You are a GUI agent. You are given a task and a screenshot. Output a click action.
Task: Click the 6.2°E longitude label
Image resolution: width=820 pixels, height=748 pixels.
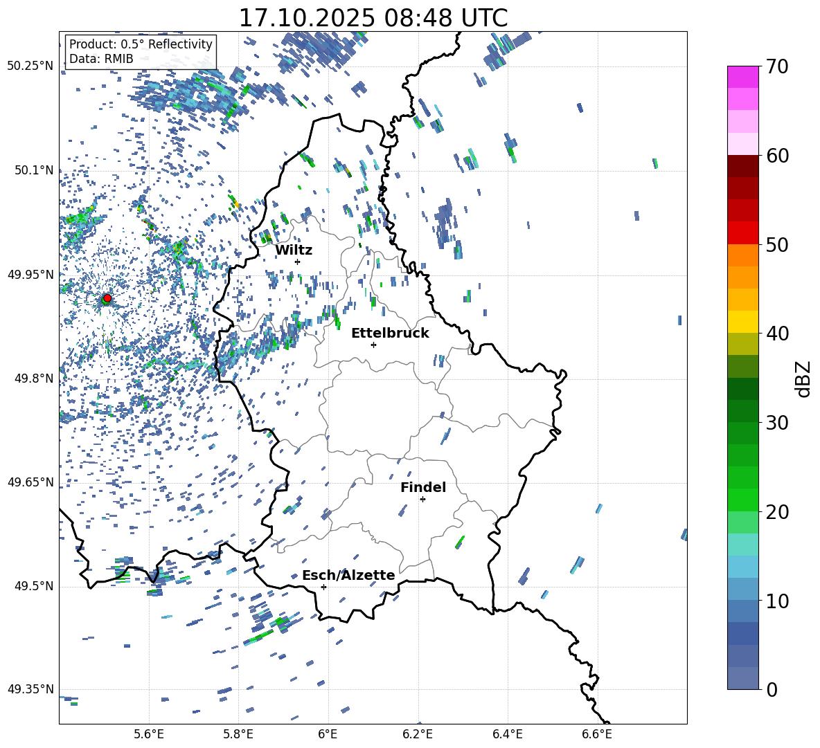(x=418, y=734)
